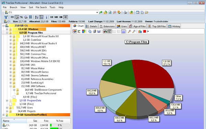
Task: Toggle the allocated space disk view mode
Action: pyautogui.click(x=17, y=17)
